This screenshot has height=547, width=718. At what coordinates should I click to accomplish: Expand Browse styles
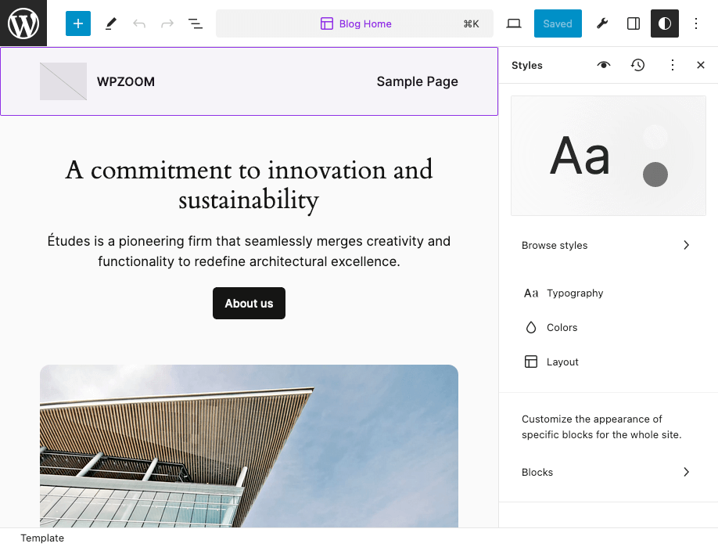[x=608, y=245]
